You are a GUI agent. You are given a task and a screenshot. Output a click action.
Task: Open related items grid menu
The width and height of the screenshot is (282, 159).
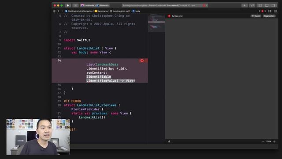click(x=54, y=11)
